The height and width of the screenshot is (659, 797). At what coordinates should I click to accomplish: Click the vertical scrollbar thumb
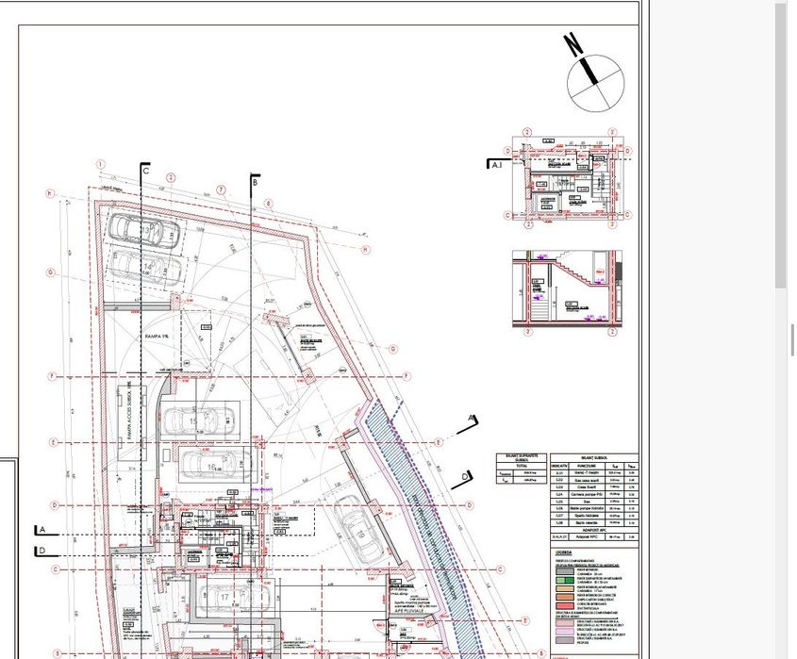[x=780, y=146]
